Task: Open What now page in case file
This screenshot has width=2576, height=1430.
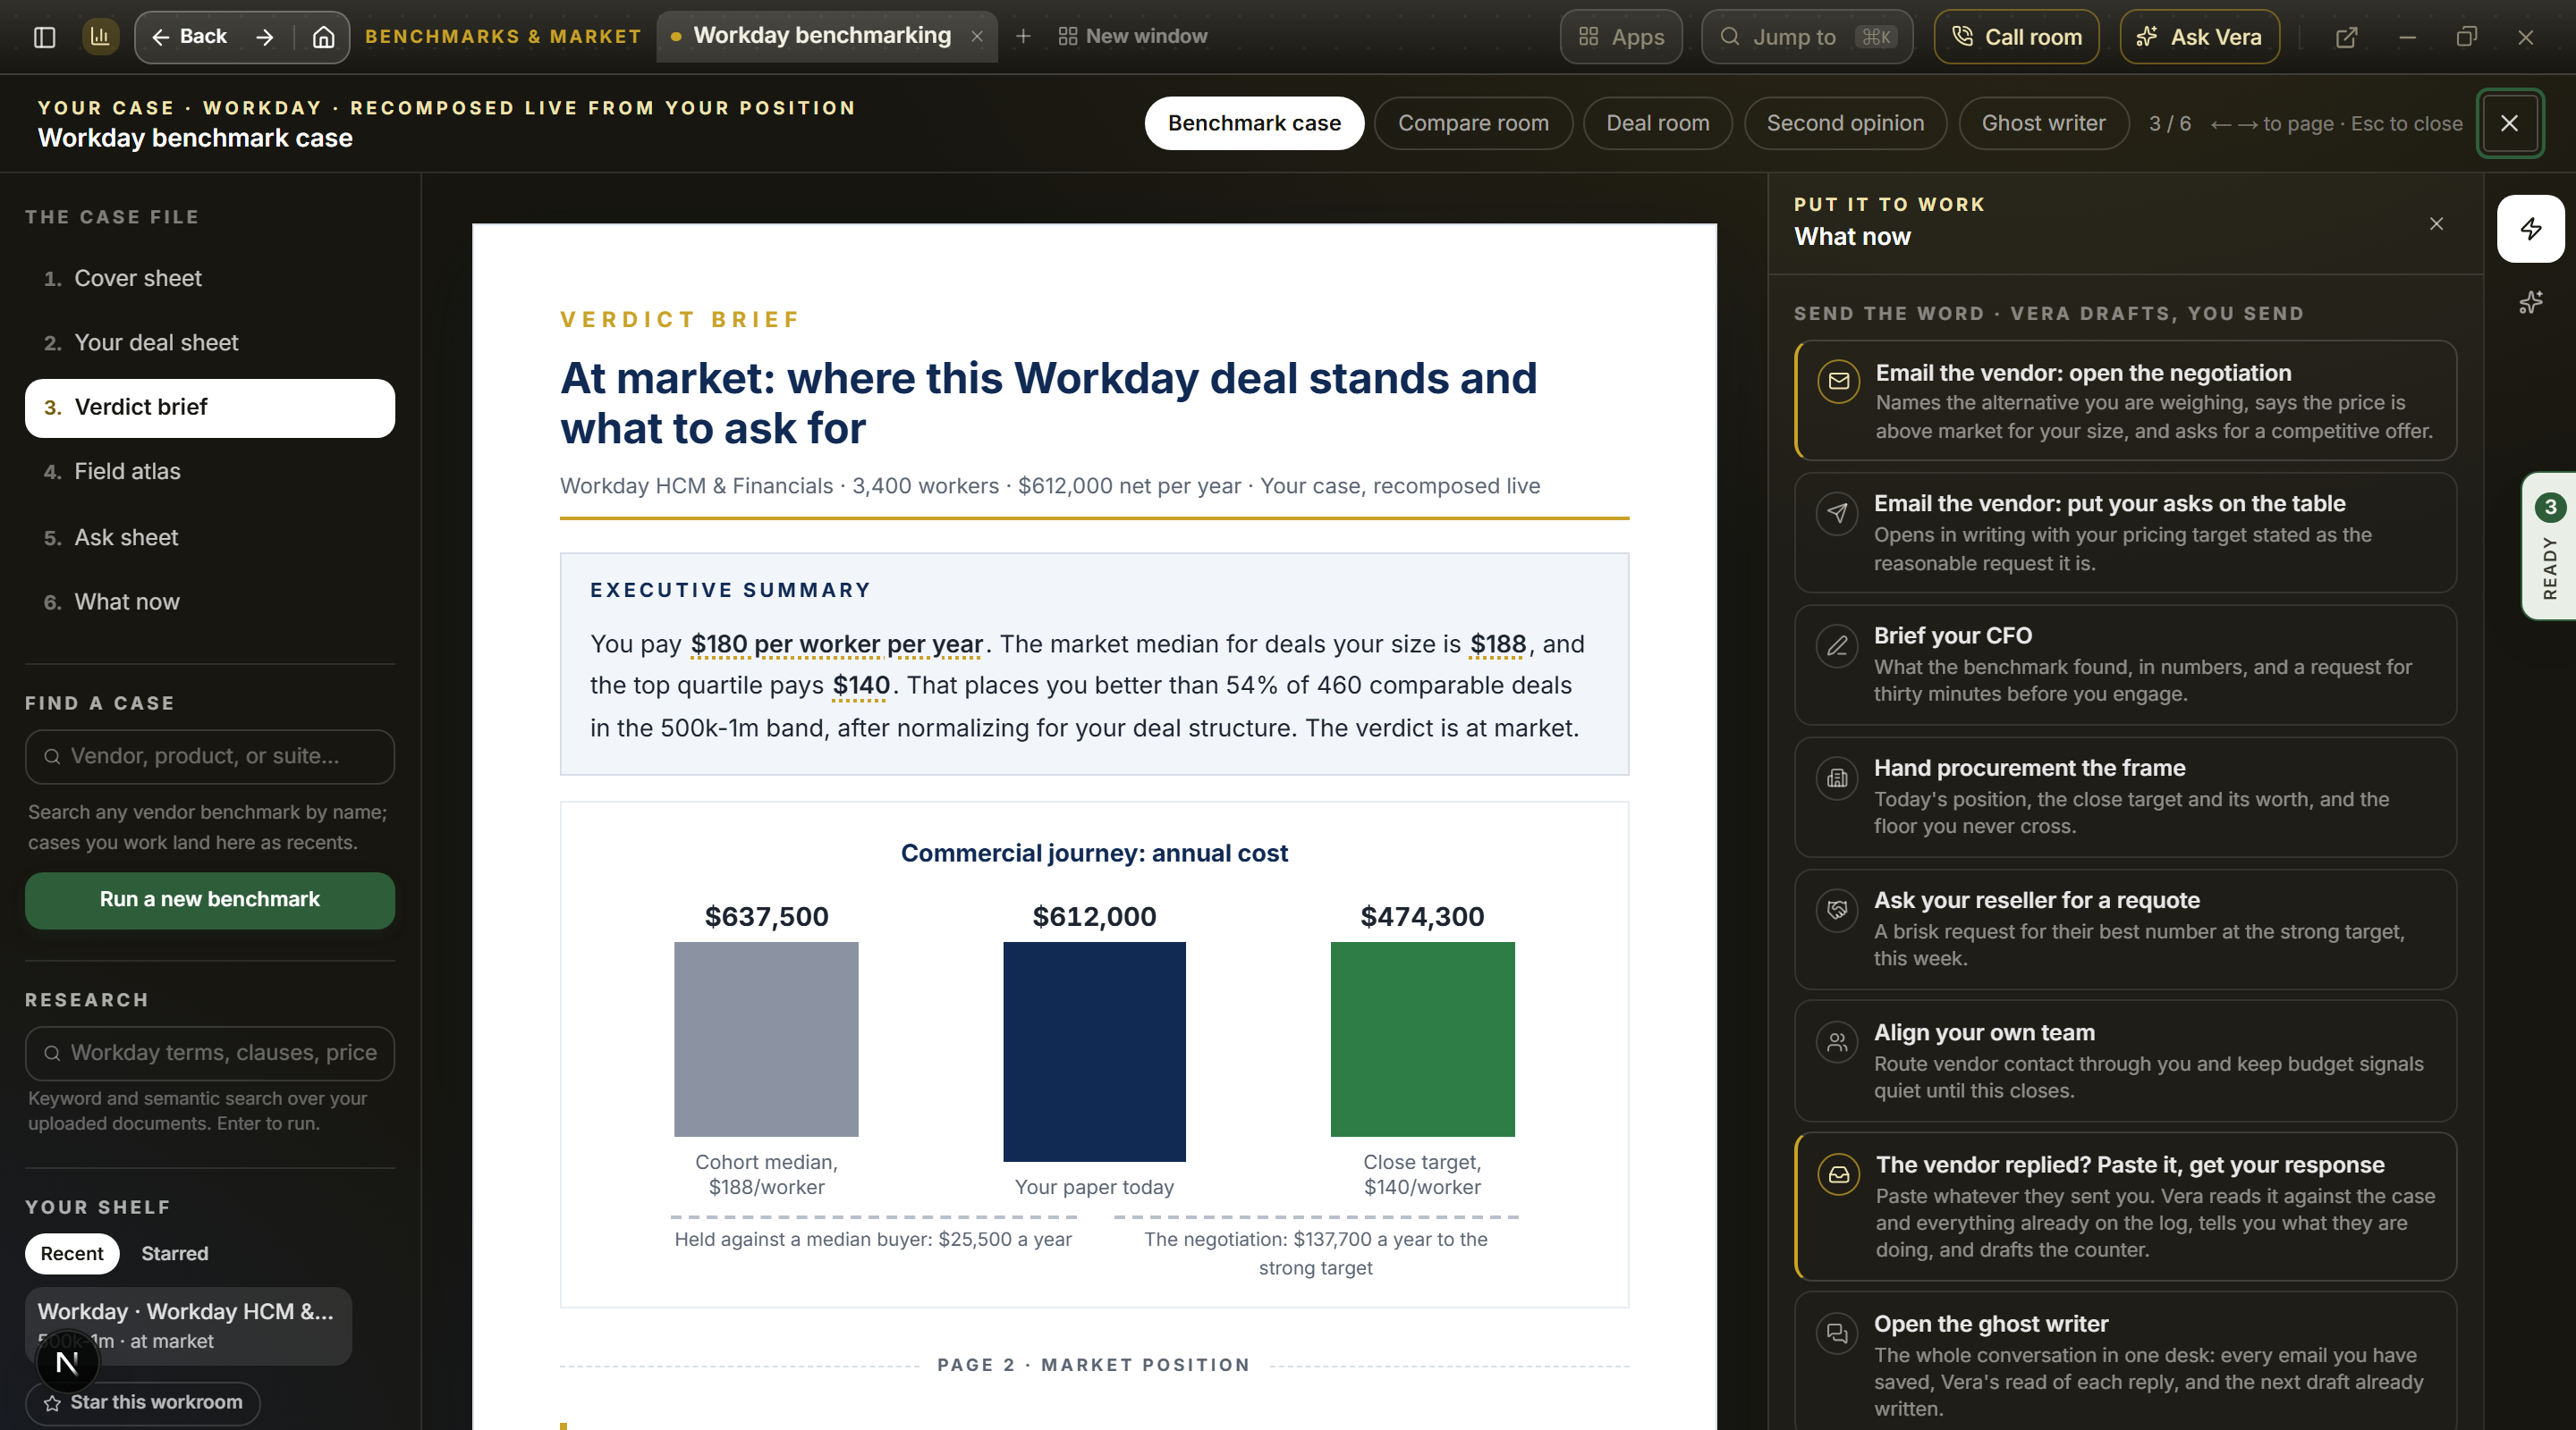Action: pos(210,601)
